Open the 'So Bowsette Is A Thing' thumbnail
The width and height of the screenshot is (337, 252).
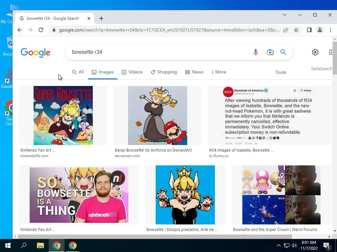click(x=79, y=195)
